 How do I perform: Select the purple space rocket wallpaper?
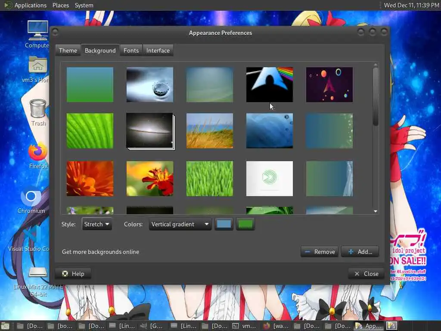click(x=329, y=84)
